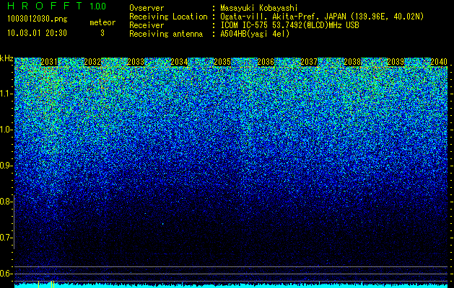The image size is (454, 288).
Task: Click the Receiver value ICOM IC-575
Action: 245,25
